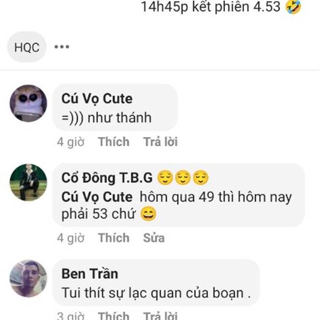The image size is (320, 320).
Task: Tap the laughing emoji after 4.53
Action: [293, 7]
